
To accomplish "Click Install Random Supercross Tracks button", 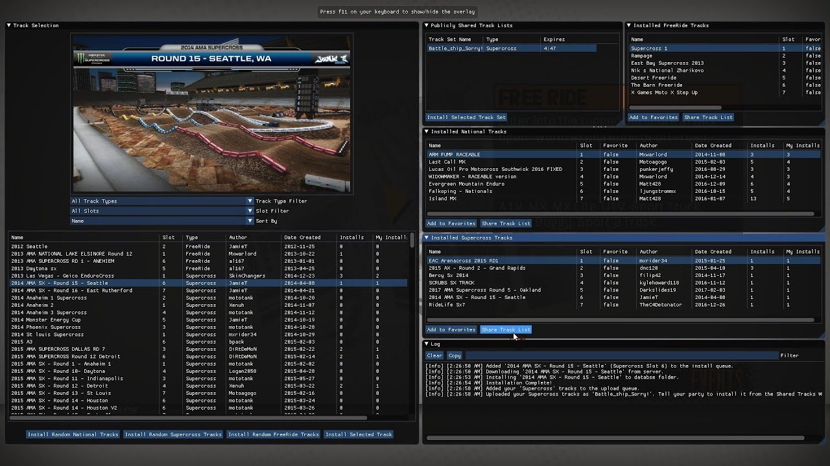I will [x=173, y=434].
